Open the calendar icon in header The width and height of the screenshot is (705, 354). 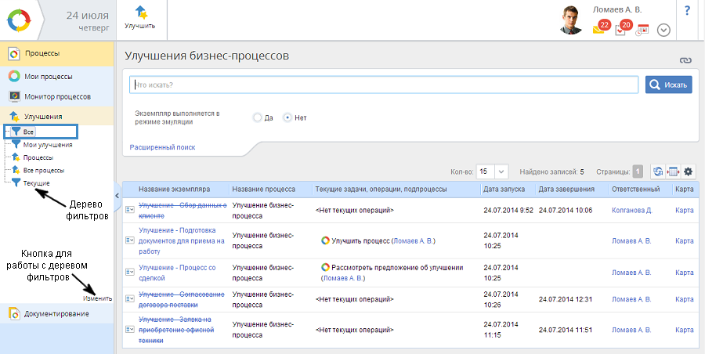[642, 31]
